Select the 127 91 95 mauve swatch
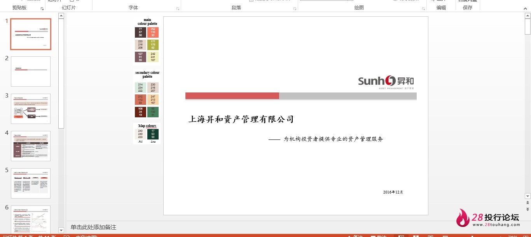 [x=140, y=57]
